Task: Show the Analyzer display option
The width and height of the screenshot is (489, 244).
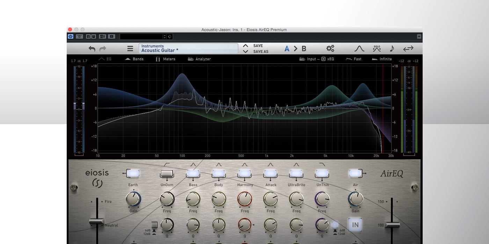Action: tap(199, 59)
